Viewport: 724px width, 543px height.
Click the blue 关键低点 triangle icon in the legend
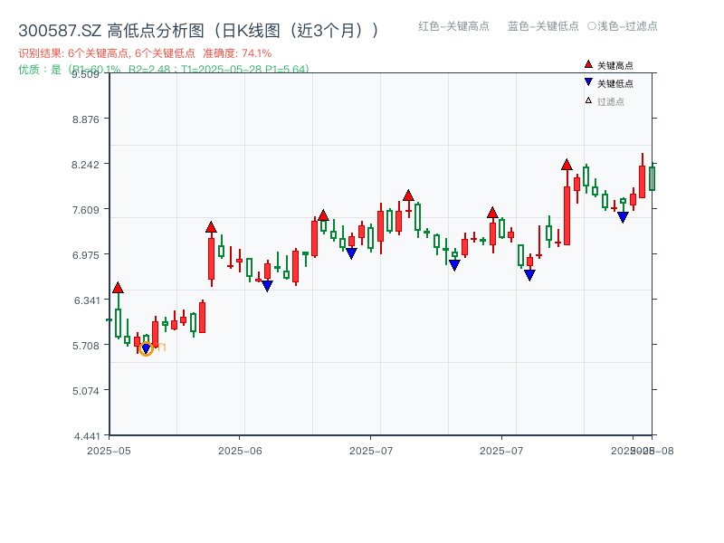586,81
